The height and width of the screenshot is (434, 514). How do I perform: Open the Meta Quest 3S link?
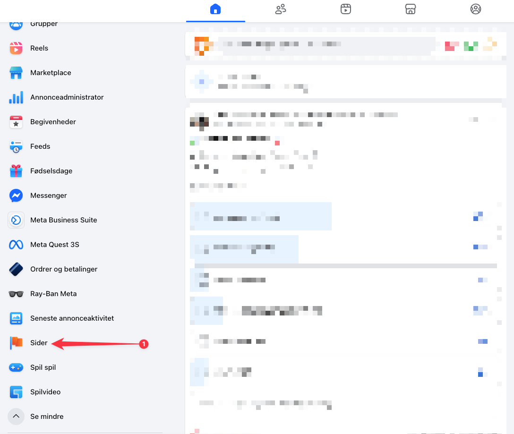(54, 245)
